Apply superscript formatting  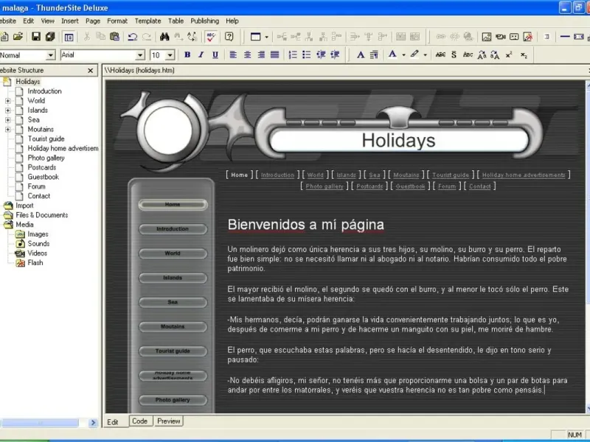pyautogui.click(x=509, y=55)
